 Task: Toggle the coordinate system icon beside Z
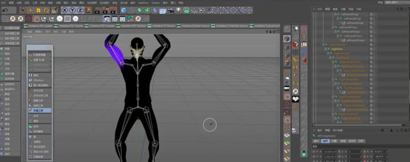click(89, 10)
